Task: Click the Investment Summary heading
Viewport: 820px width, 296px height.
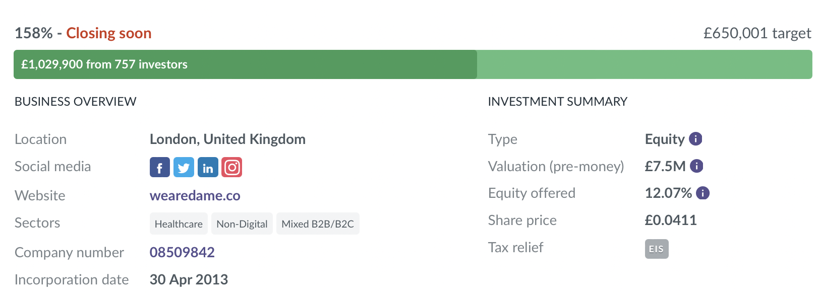Action: [x=557, y=102]
